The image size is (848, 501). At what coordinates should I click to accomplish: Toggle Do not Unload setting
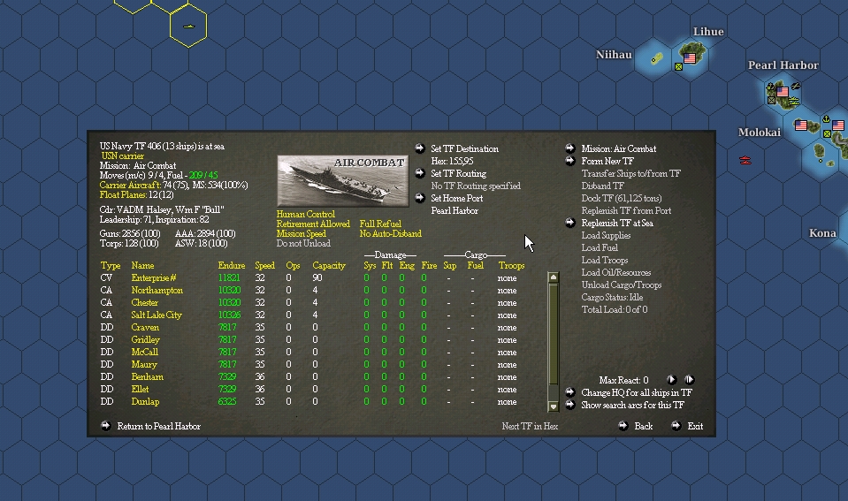coord(303,243)
